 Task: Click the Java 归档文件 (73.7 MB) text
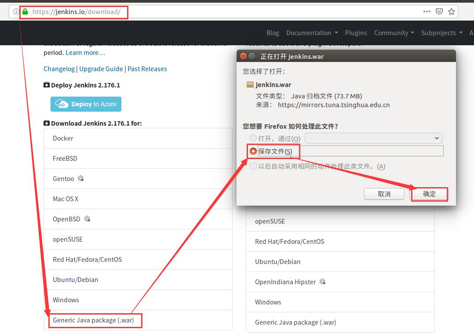pos(326,96)
